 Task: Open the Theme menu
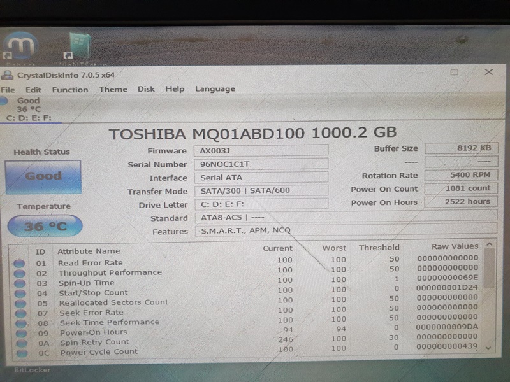coord(113,89)
